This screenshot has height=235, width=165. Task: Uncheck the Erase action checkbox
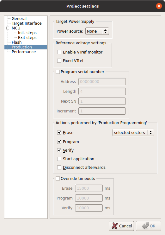click(59, 132)
